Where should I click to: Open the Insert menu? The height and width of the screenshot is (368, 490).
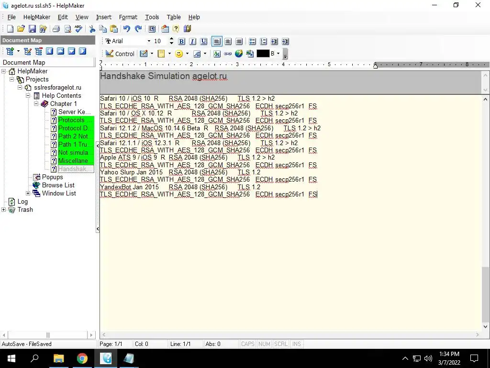[x=104, y=17]
